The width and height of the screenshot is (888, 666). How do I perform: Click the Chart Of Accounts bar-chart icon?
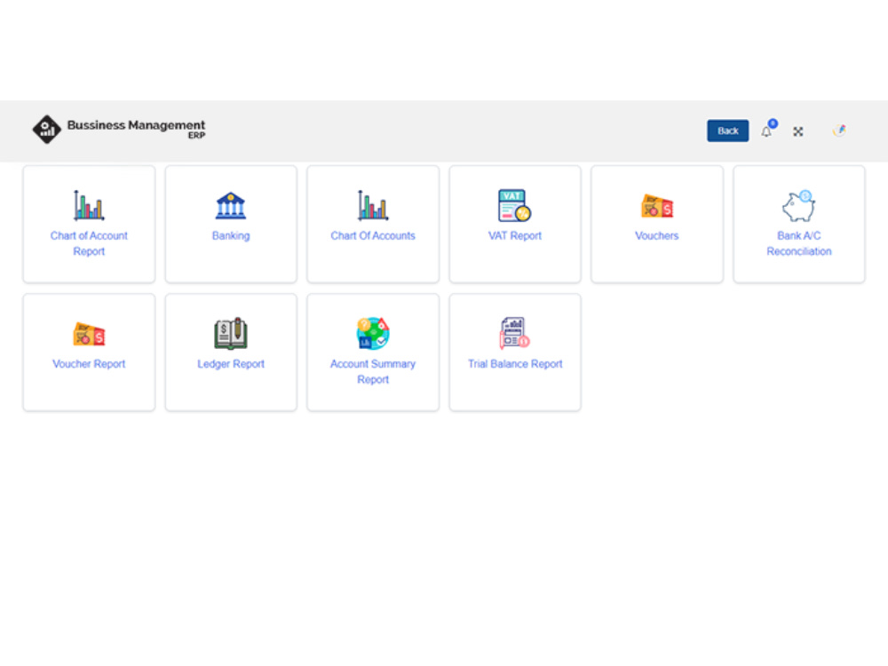pos(373,205)
